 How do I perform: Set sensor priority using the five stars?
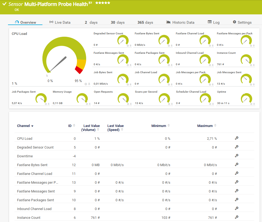pos(103,3)
